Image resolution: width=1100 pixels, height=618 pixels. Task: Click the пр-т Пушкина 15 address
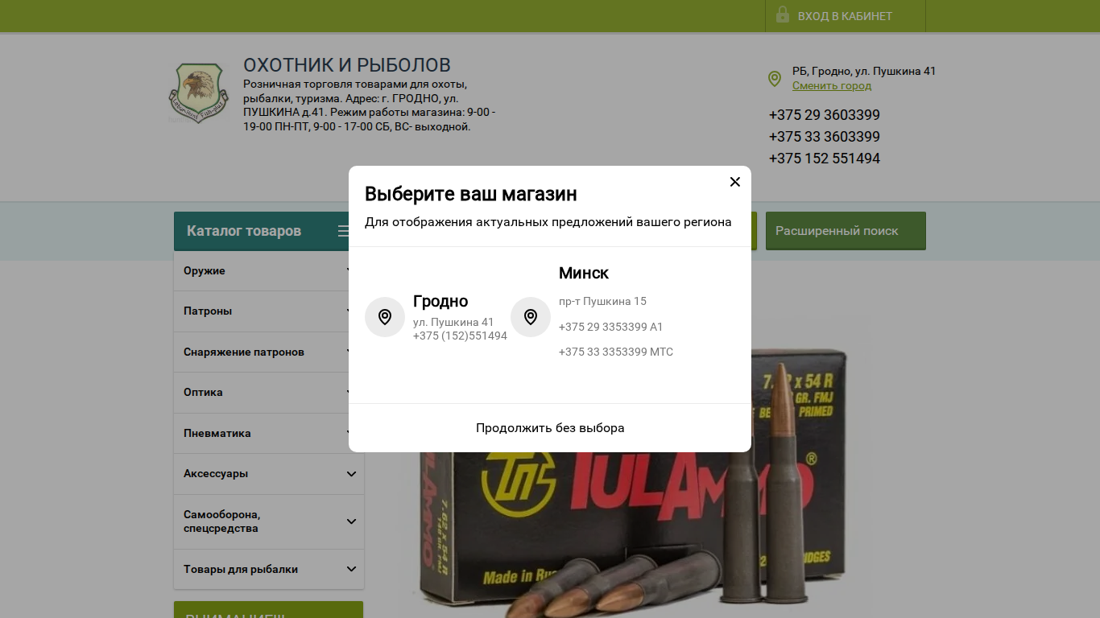pyautogui.click(x=602, y=302)
